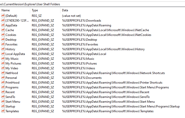185x118 pixels.
Task: Click the string icon next to Desktop
Action: pos(3,40)
